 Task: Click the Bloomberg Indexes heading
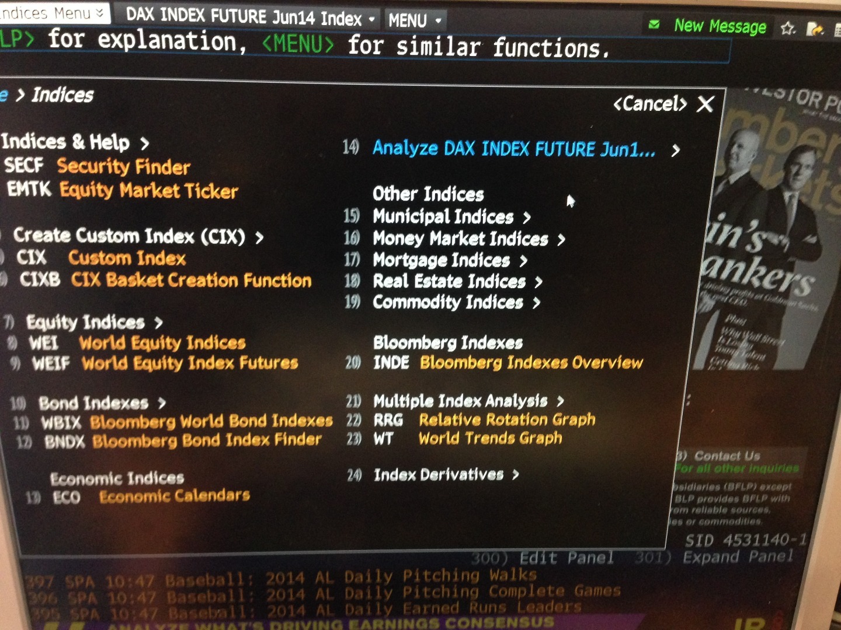pyautogui.click(x=448, y=342)
